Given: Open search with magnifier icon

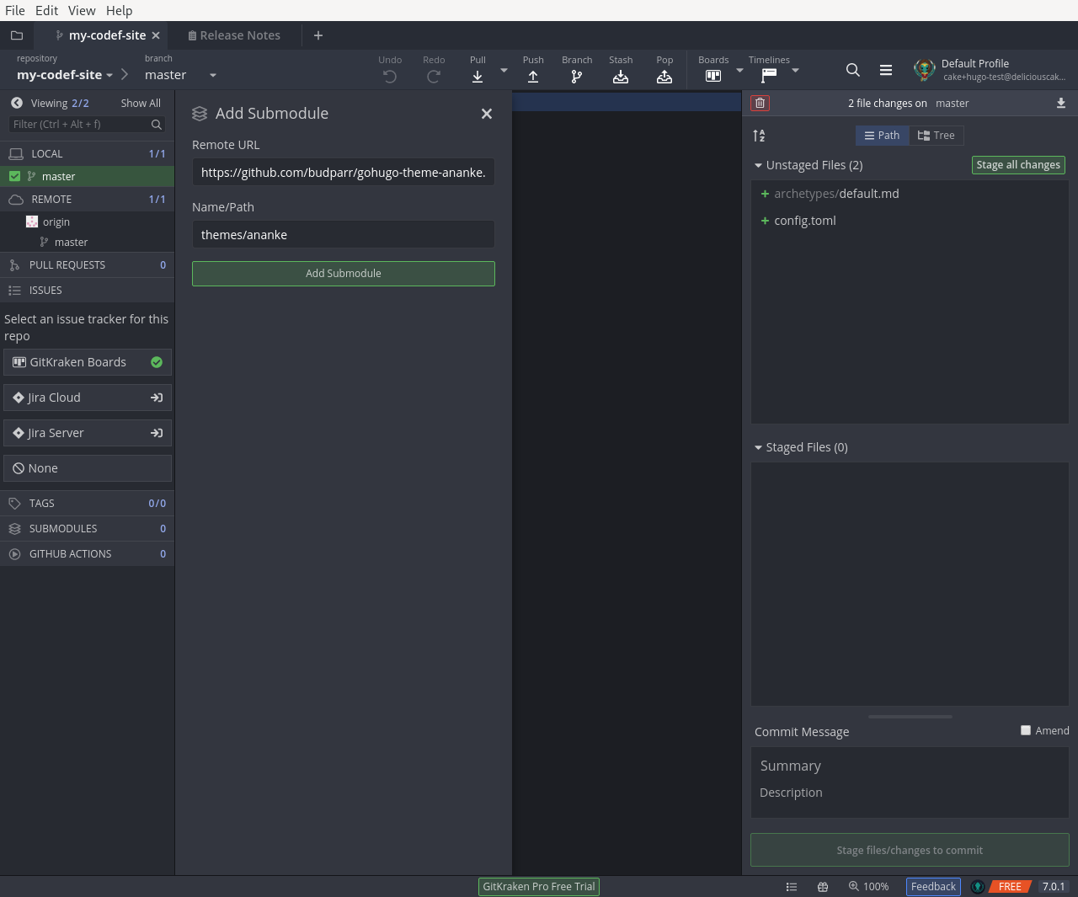Looking at the screenshot, I should pyautogui.click(x=853, y=70).
